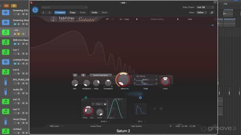Remove EG 1 modulation slot with X
The height and width of the screenshot is (135, 241).
tap(156, 84)
